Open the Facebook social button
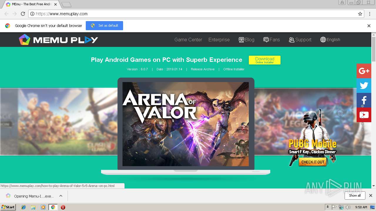Image resolution: width=376 pixels, height=211 pixels. tap(364, 100)
